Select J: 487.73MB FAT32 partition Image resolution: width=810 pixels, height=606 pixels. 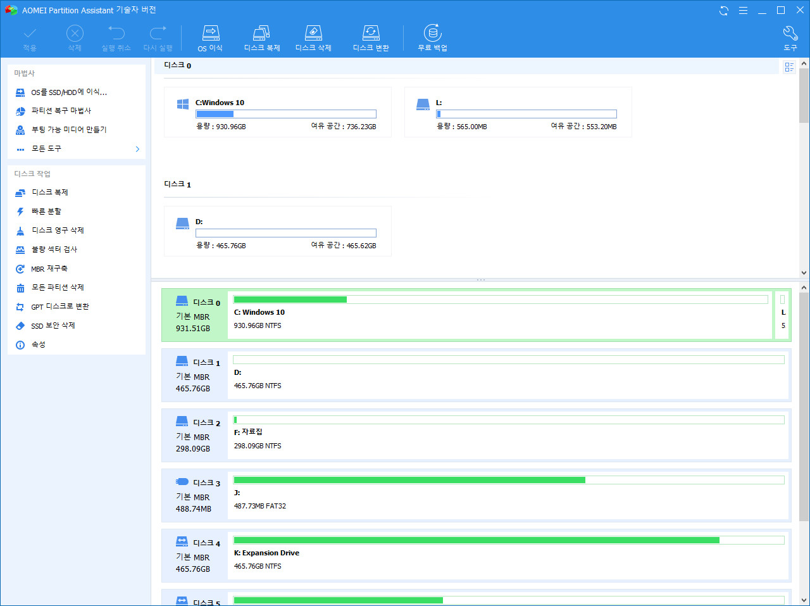509,496
